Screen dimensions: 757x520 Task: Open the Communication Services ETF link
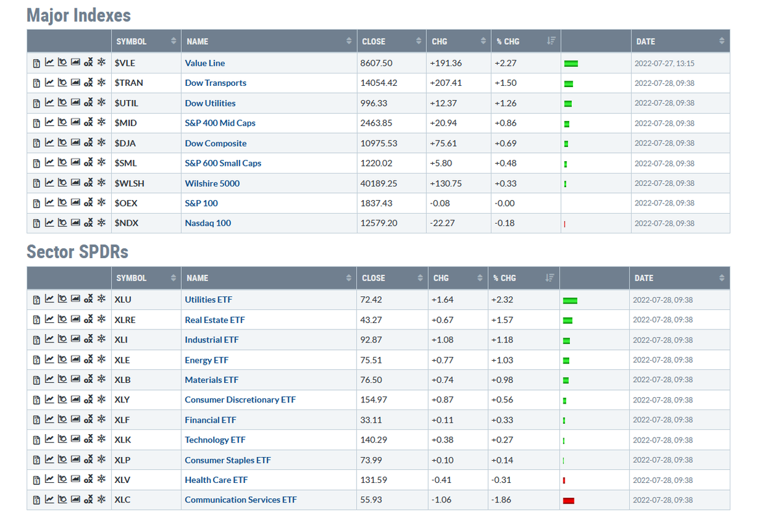click(240, 499)
